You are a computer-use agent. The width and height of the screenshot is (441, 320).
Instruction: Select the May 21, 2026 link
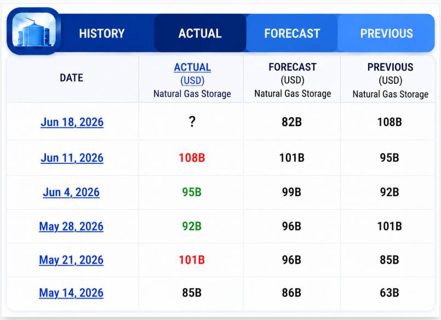coord(71,260)
